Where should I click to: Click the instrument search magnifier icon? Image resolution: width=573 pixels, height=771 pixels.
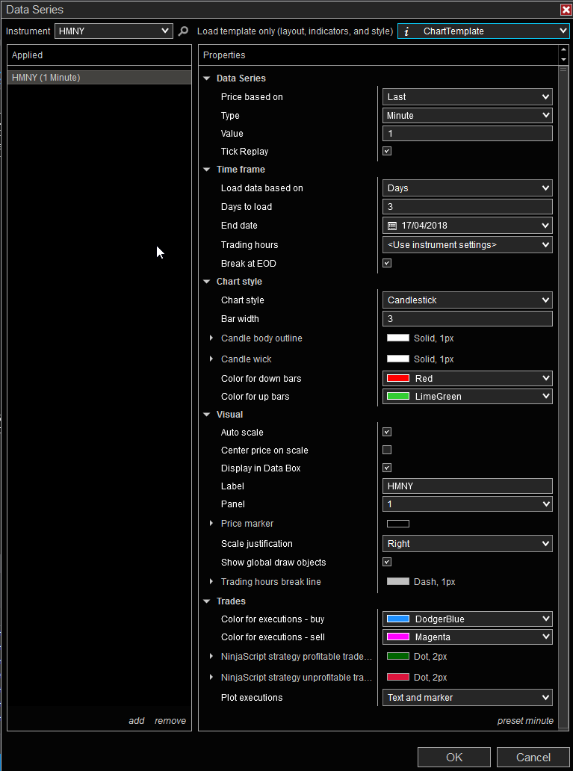pos(183,31)
